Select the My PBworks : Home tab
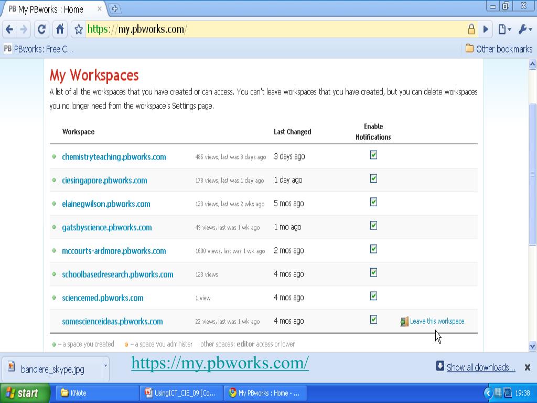The image size is (537, 403). [53, 9]
